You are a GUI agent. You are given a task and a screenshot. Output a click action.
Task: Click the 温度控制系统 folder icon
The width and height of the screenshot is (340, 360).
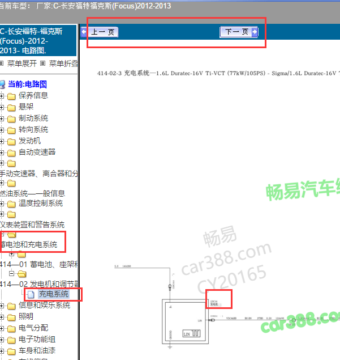[11, 204]
